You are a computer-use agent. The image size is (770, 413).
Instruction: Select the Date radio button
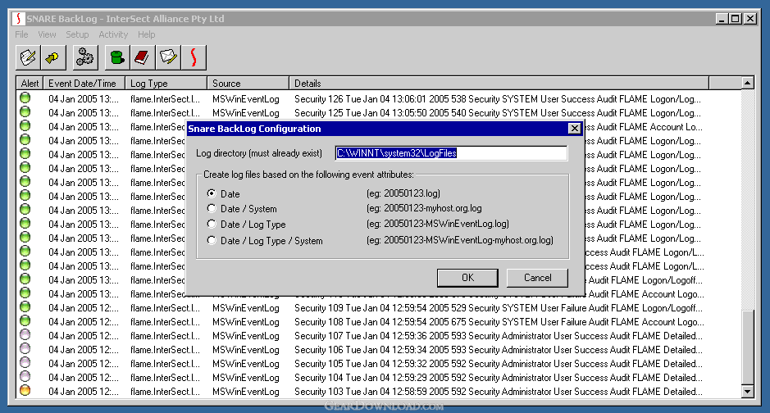(212, 193)
